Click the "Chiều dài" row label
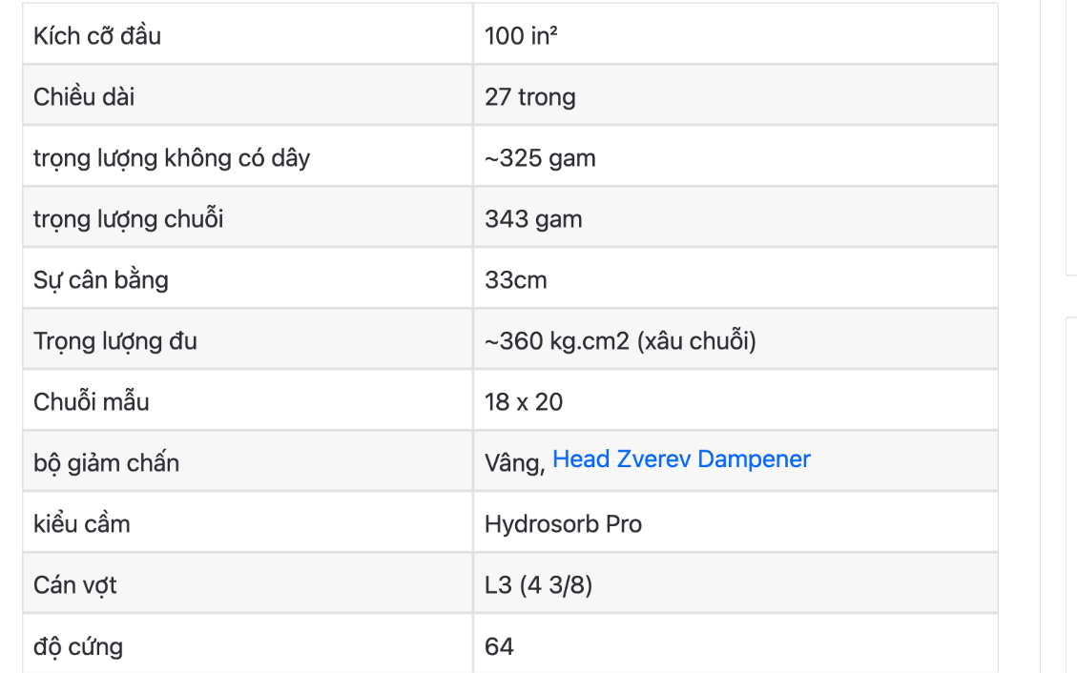Viewport: 1077px width, 673px height. point(84,97)
